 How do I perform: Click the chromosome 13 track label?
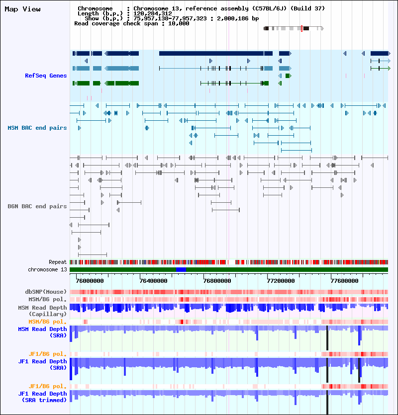(x=47, y=269)
